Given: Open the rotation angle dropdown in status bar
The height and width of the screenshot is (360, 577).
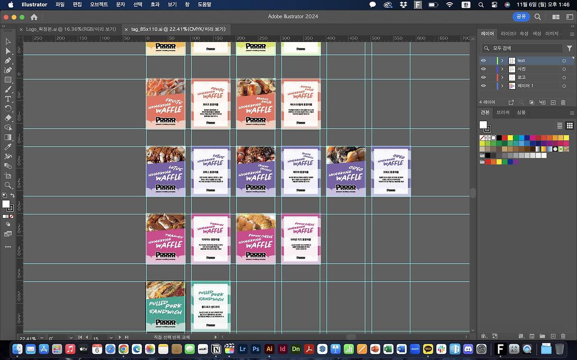Looking at the screenshot, I should [71, 338].
